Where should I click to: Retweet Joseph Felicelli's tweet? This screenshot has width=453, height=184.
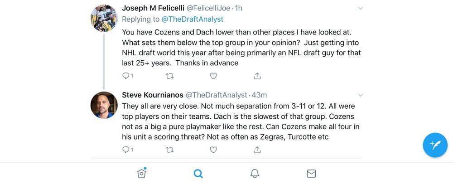point(169,76)
